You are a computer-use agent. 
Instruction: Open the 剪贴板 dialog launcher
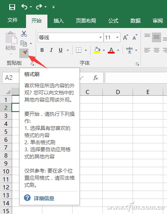[32, 64]
